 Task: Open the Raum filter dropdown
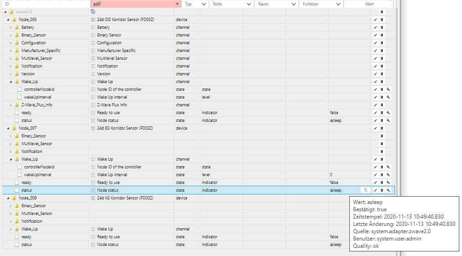point(293,4)
